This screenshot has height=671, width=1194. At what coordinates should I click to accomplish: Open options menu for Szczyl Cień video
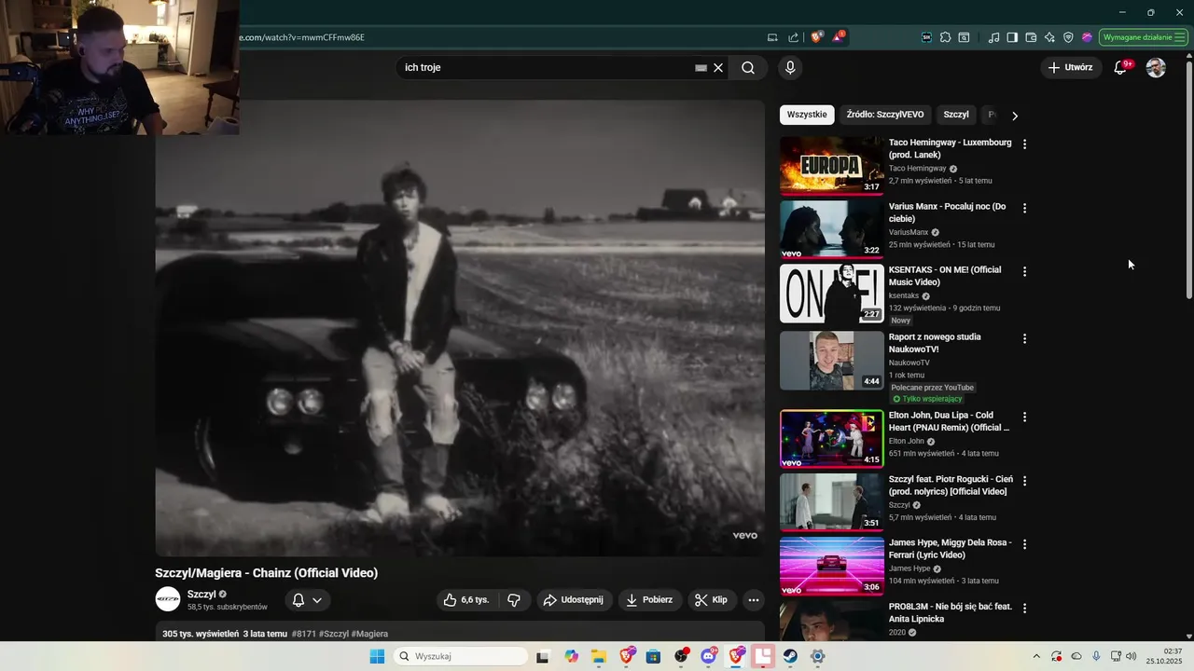[1024, 481]
